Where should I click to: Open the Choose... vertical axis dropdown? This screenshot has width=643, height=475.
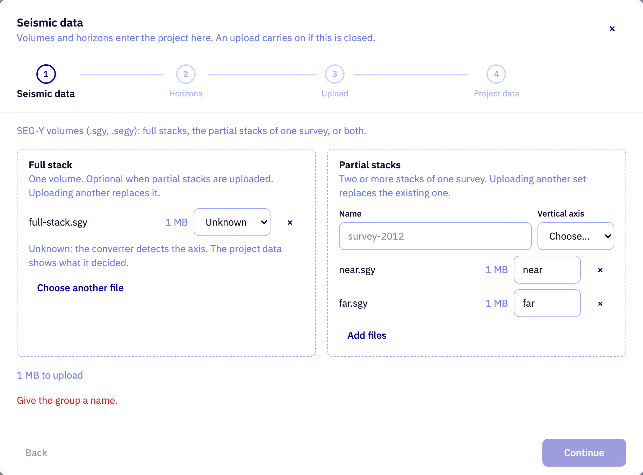click(576, 236)
